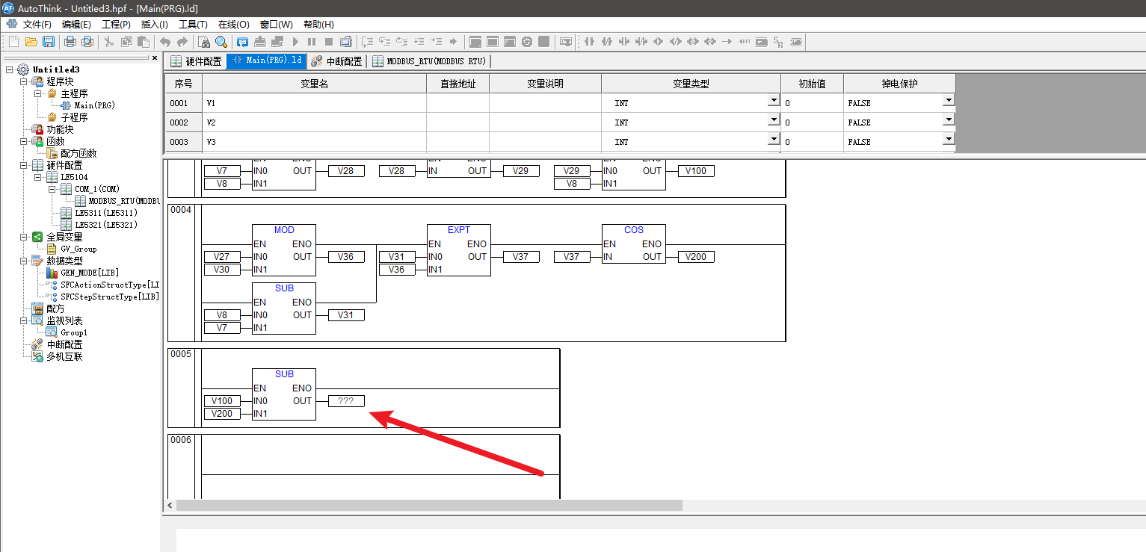Insert an output coil element
Screen dimensions: 1146x552
(x=658, y=42)
